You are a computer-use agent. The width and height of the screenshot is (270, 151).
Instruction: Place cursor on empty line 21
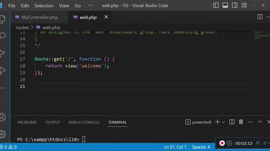(x=144, y=86)
